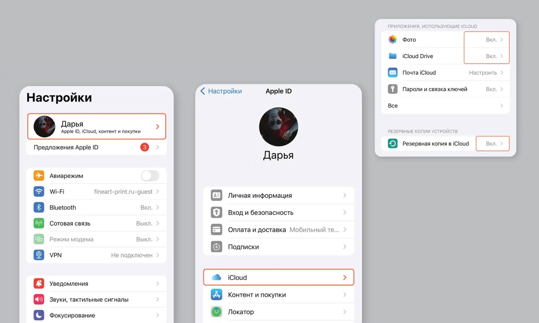539x323 pixels.
Task: Open Фокусирование settings row
Action: pyautogui.click(x=97, y=315)
